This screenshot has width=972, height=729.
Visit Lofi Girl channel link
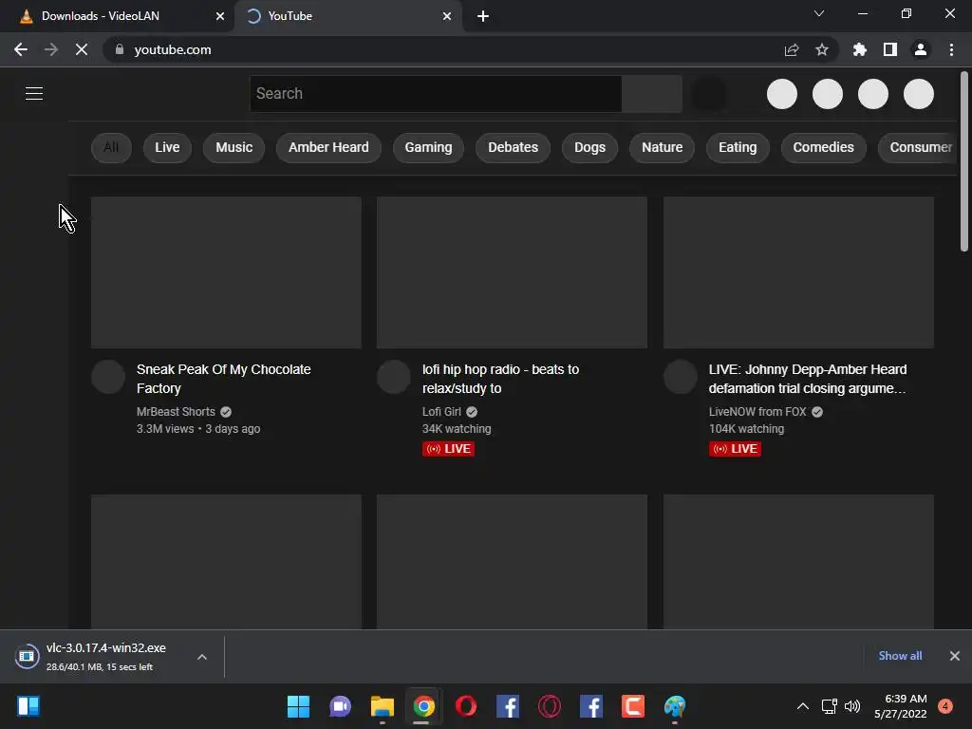(x=442, y=412)
